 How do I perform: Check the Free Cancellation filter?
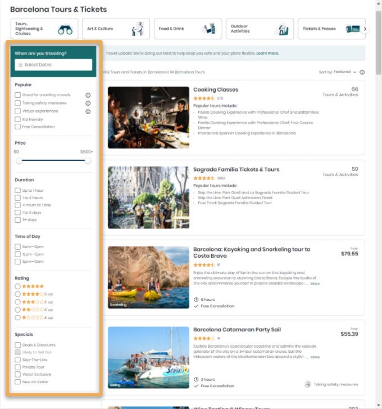pyautogui.click(x=18, y=127)
